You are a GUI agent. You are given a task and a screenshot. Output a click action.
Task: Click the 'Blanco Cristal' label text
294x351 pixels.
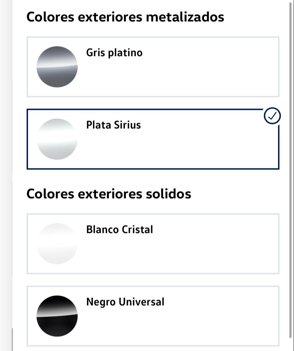[x=120, y=230]
